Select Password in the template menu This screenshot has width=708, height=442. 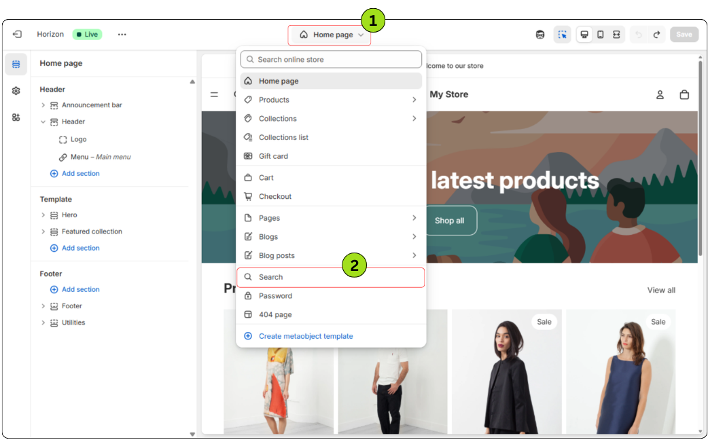pyautogui.click(x=331, y=296)
